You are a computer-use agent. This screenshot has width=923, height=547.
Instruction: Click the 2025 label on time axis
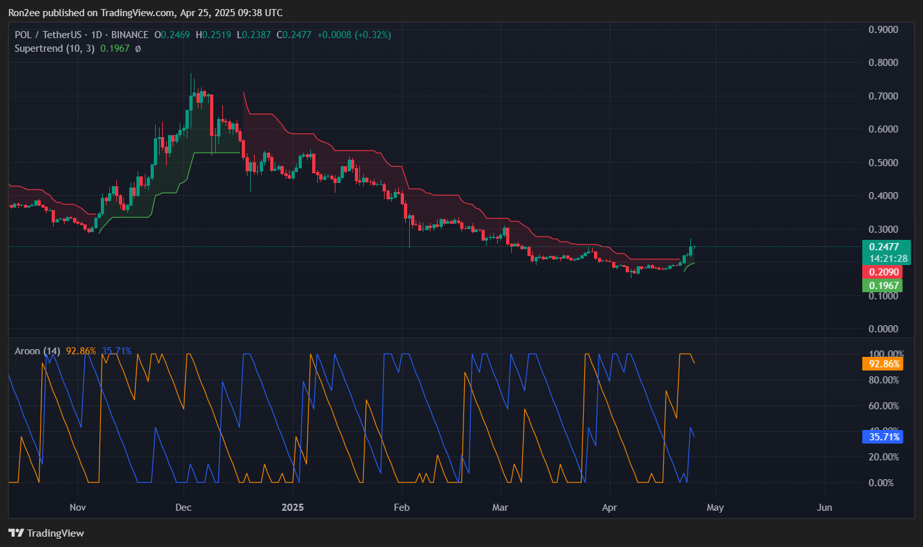(x=293, y=508)
